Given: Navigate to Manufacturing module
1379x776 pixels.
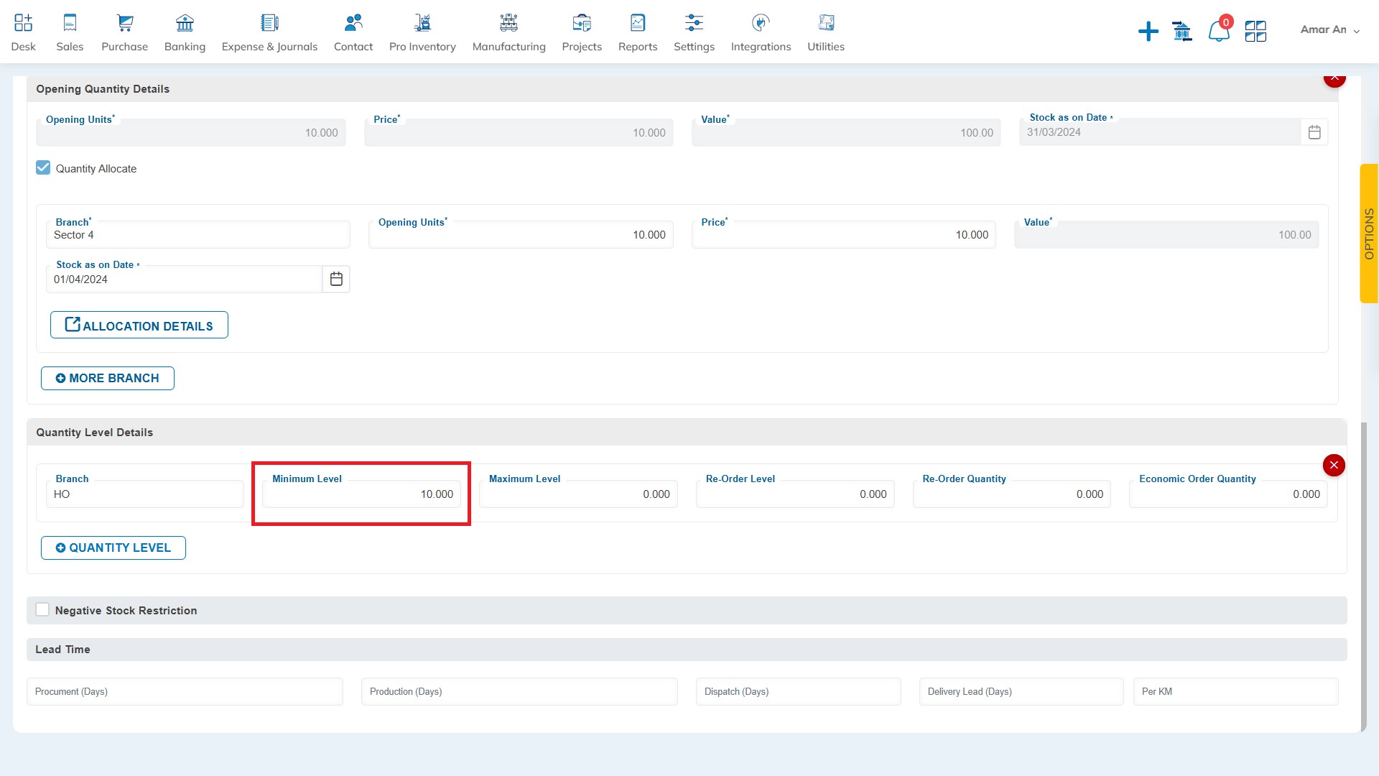Looking at the screenshot, I should click(x=509, y=32).
